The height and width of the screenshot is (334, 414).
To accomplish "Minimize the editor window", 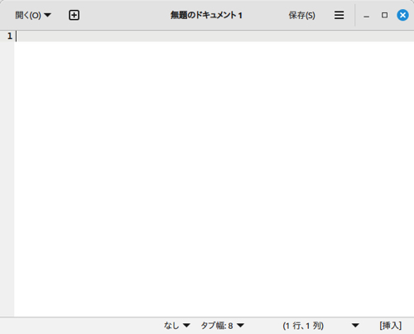I will (366, 15).
